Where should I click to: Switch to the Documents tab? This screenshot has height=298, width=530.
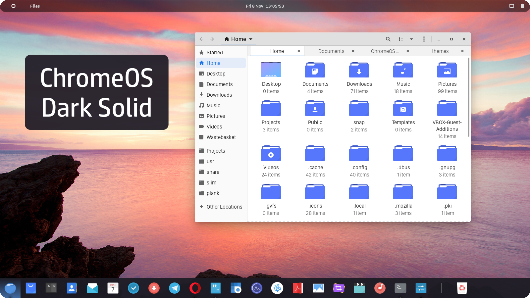click(x=331, y=51)
